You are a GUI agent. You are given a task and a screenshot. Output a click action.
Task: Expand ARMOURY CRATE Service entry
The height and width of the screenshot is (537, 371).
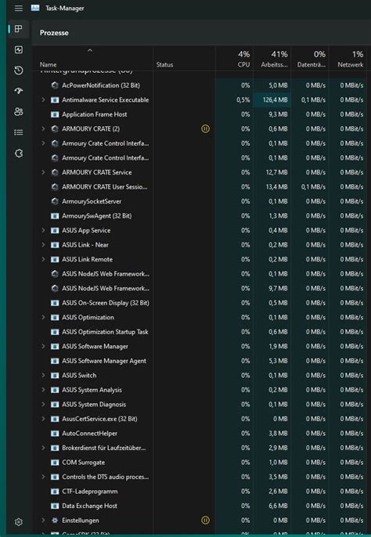tap(43, 172)
